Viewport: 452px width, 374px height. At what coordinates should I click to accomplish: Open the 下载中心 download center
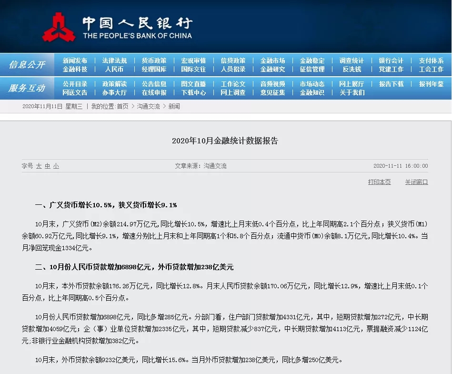[193, 92]
